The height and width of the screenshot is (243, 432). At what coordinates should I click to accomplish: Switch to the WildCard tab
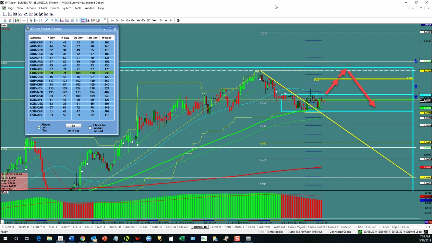(x=279, y=227)
